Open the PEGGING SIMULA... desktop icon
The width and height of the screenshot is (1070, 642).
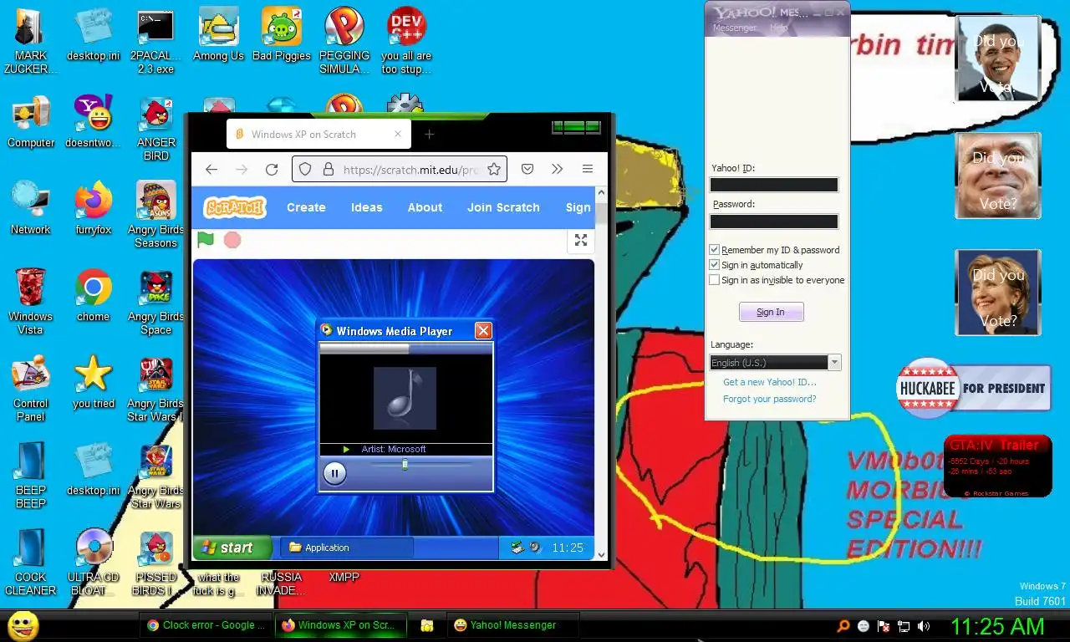click(344, 38)
